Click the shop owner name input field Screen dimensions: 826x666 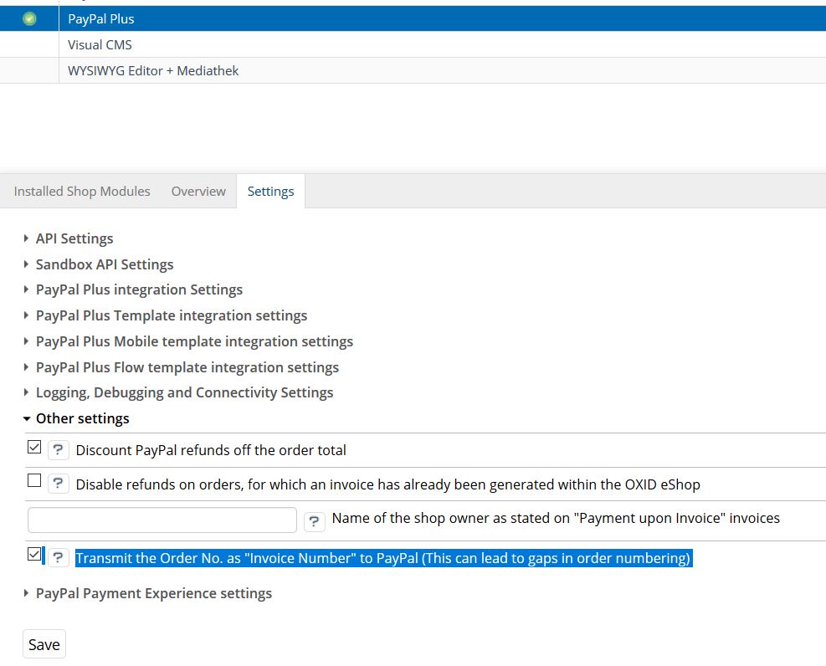coord(162,520)
